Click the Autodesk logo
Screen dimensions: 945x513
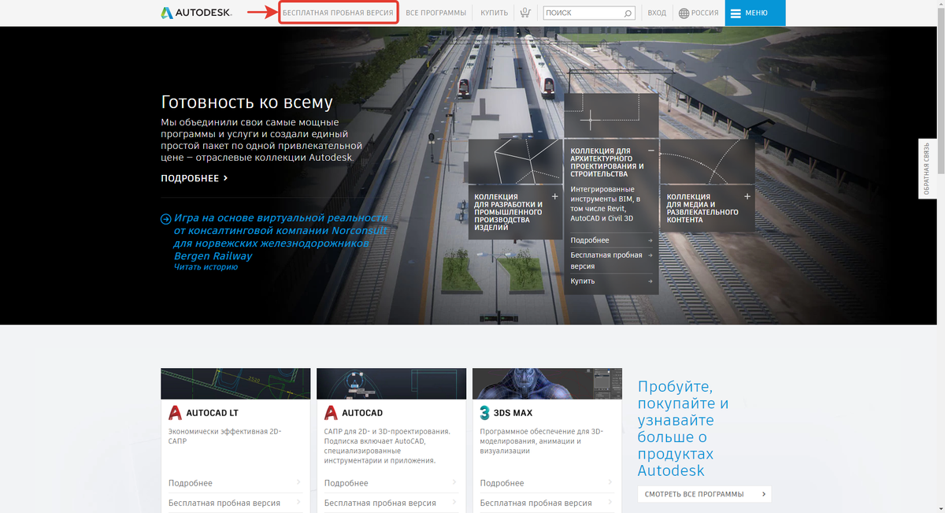click(x=197, y=13)
